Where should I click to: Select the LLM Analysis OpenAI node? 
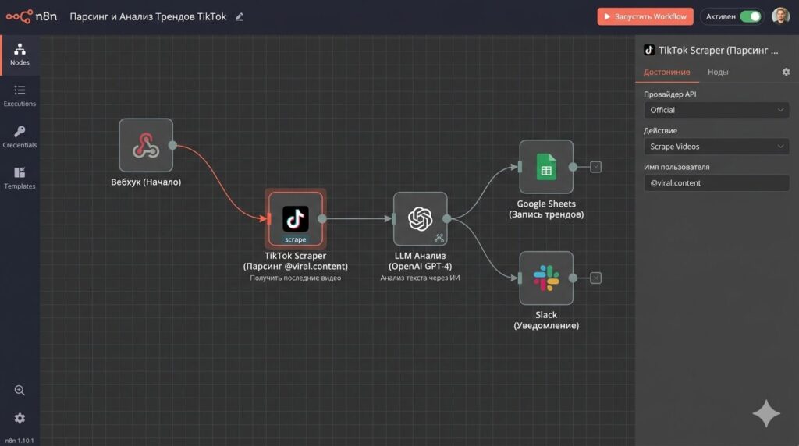(421, 219)
